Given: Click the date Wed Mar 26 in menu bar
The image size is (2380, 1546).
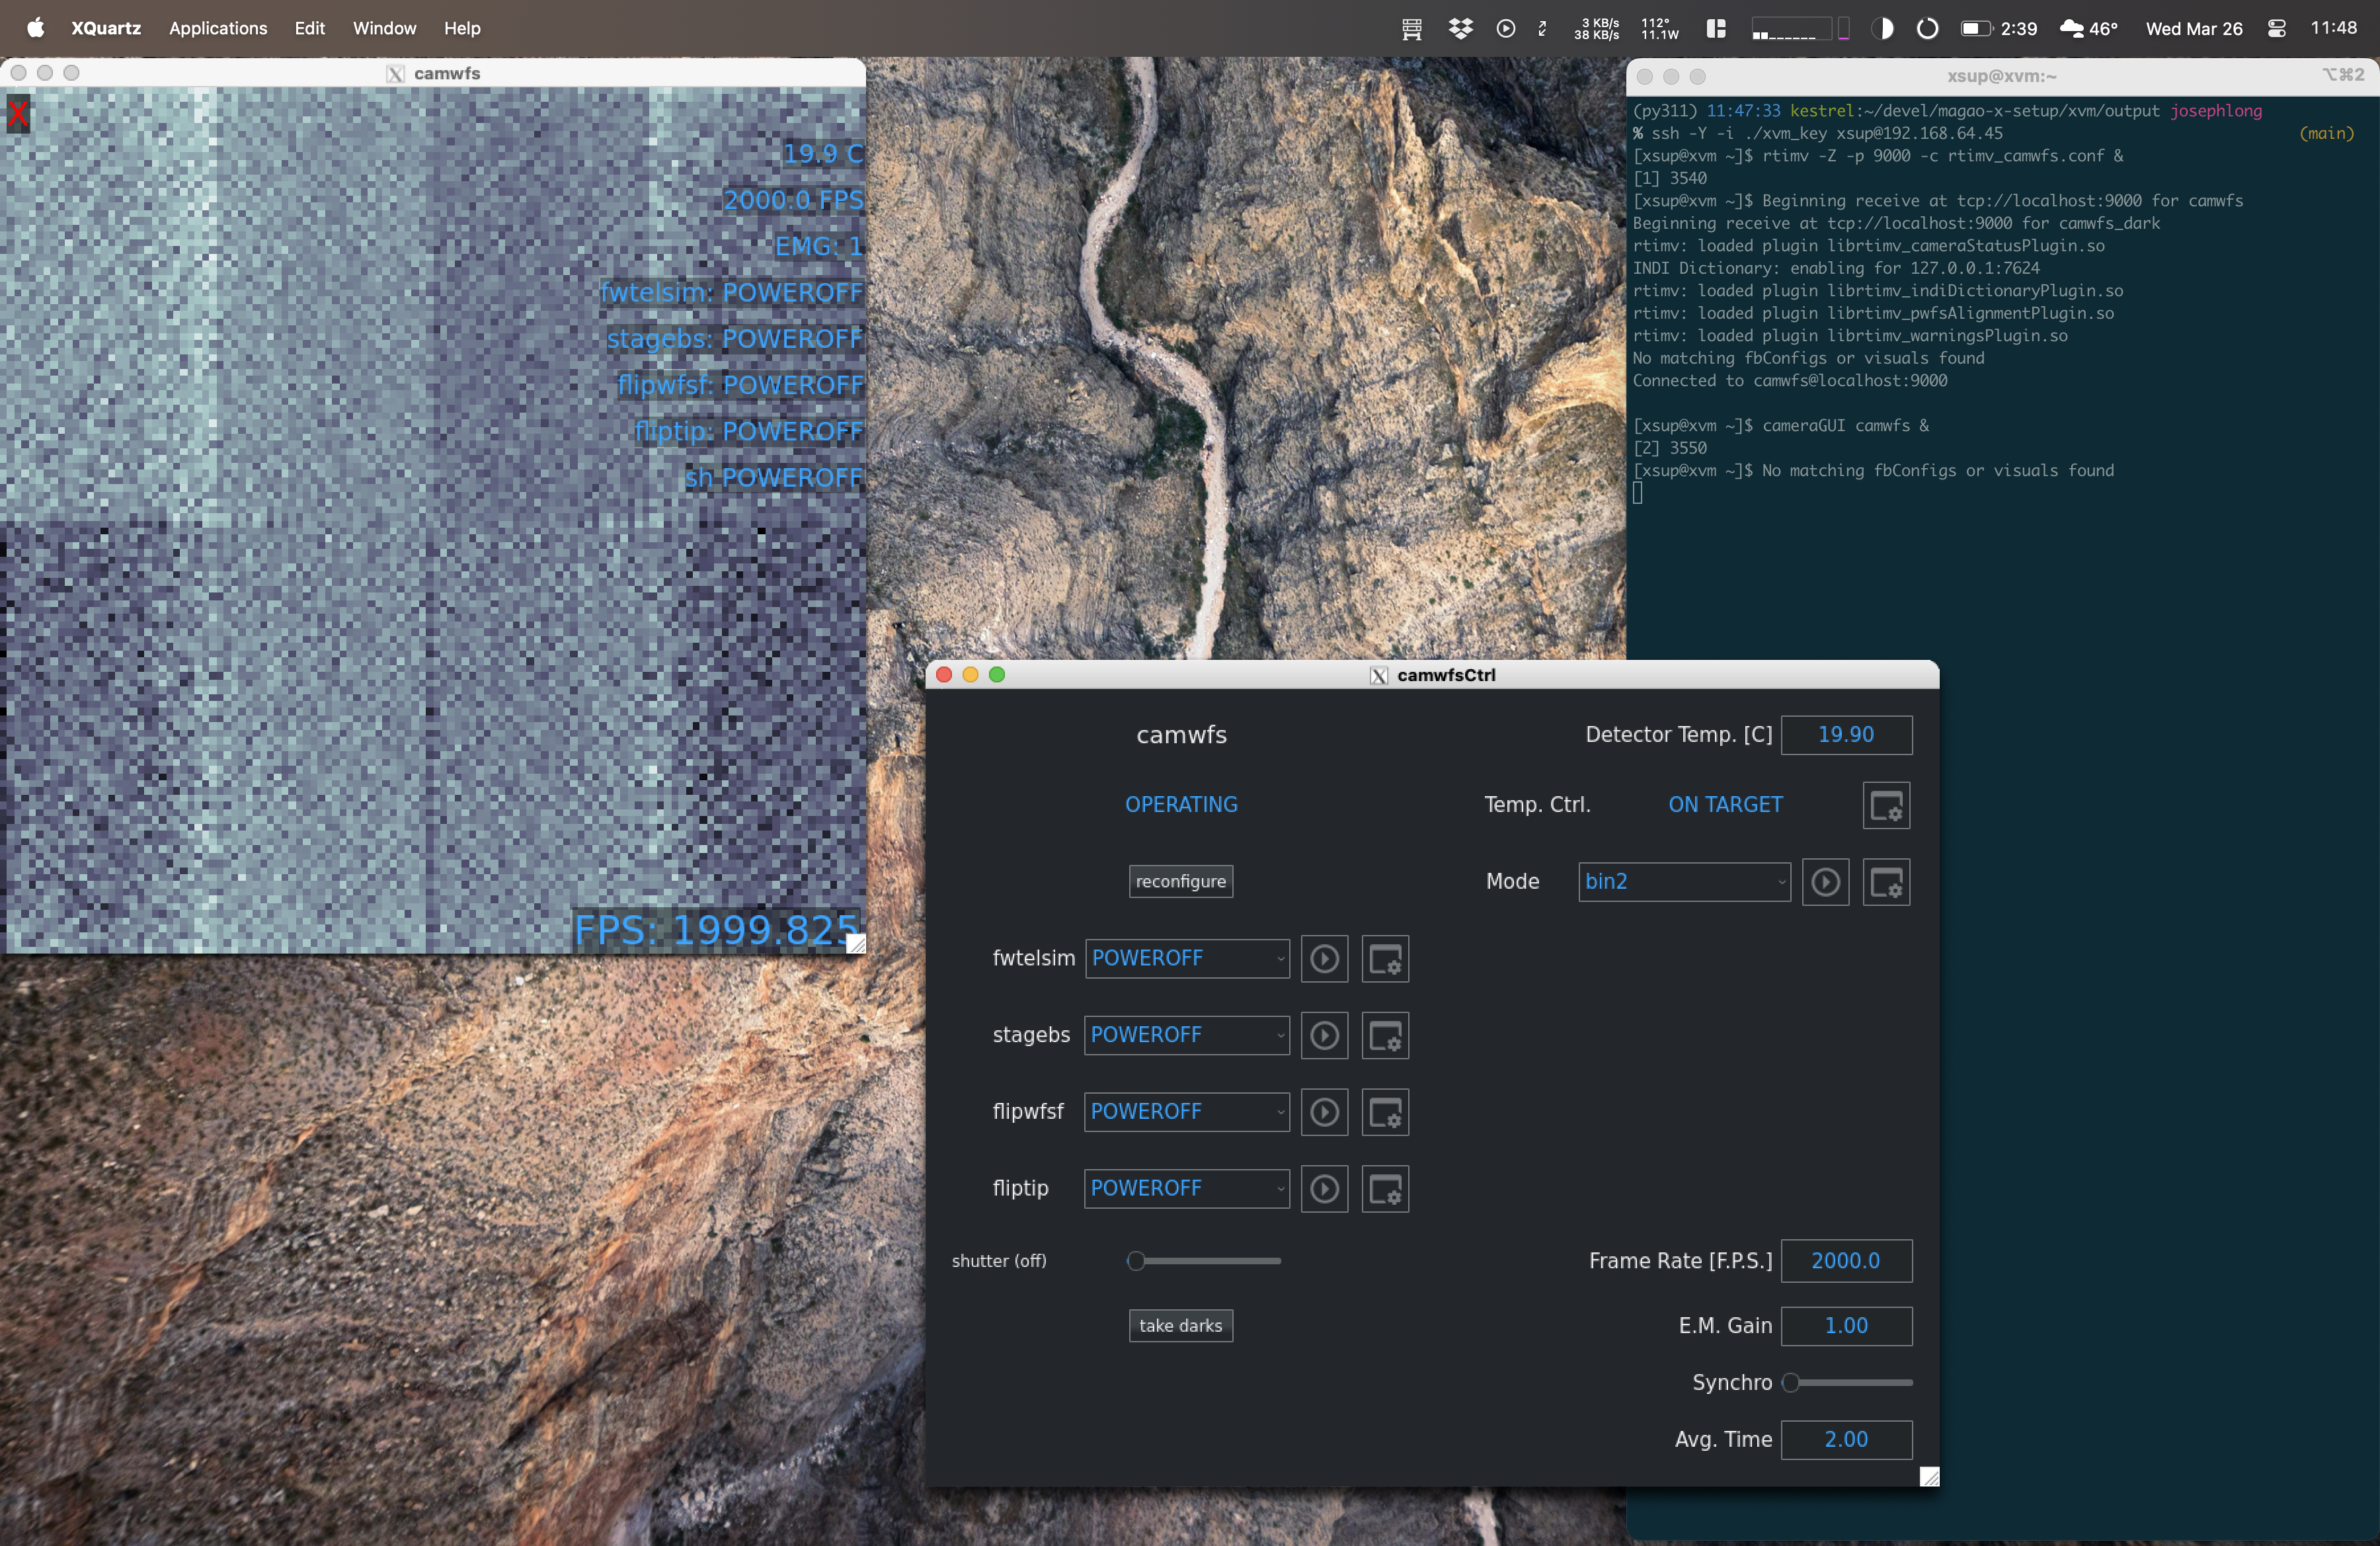Looking at the screenshot, I should coord(2194,28).
